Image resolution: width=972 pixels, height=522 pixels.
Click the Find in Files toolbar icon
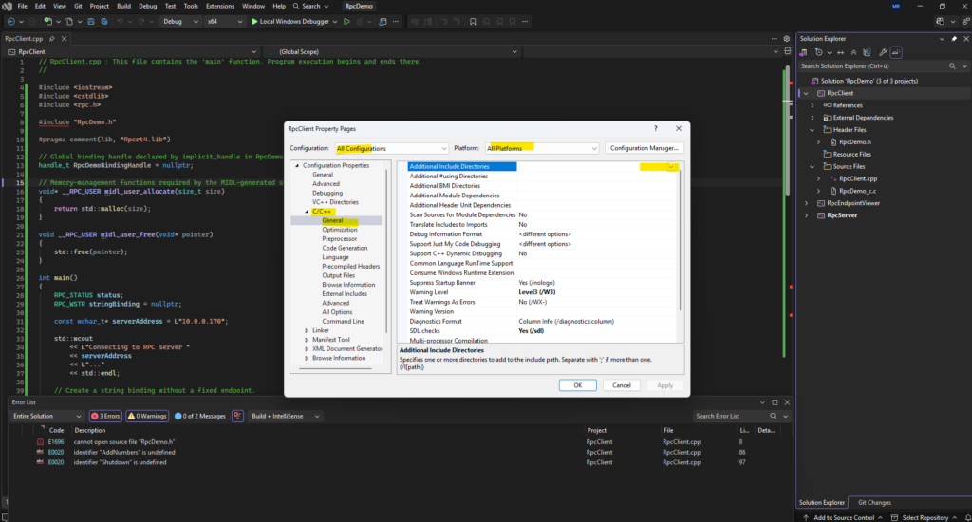tap(383, 21)
